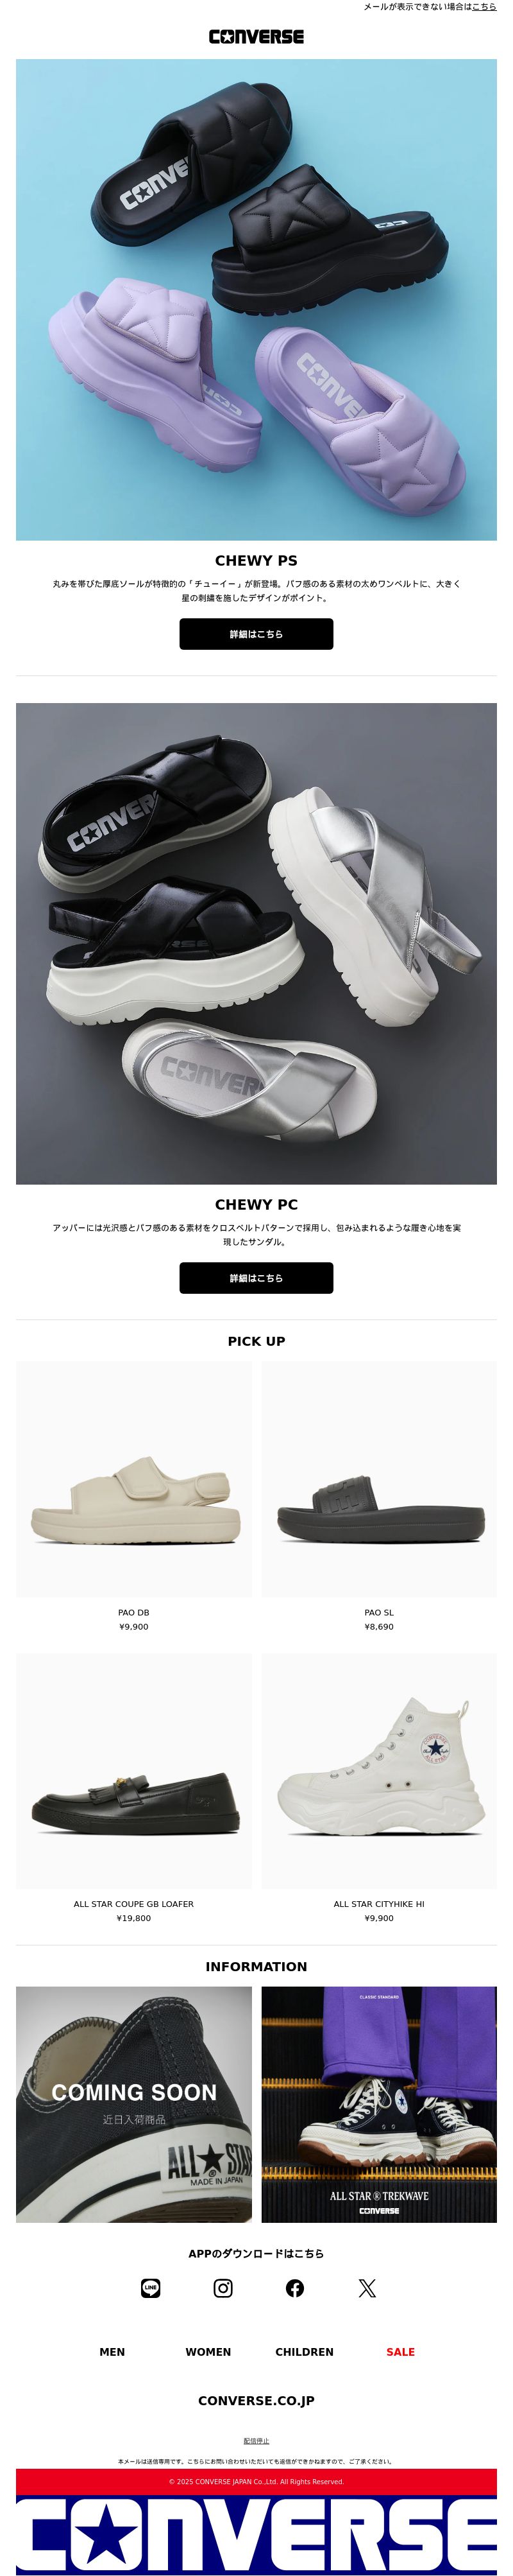Open the red SALE link
The height and width of the screenshot is (2576, 513).
coord(400,2352)
